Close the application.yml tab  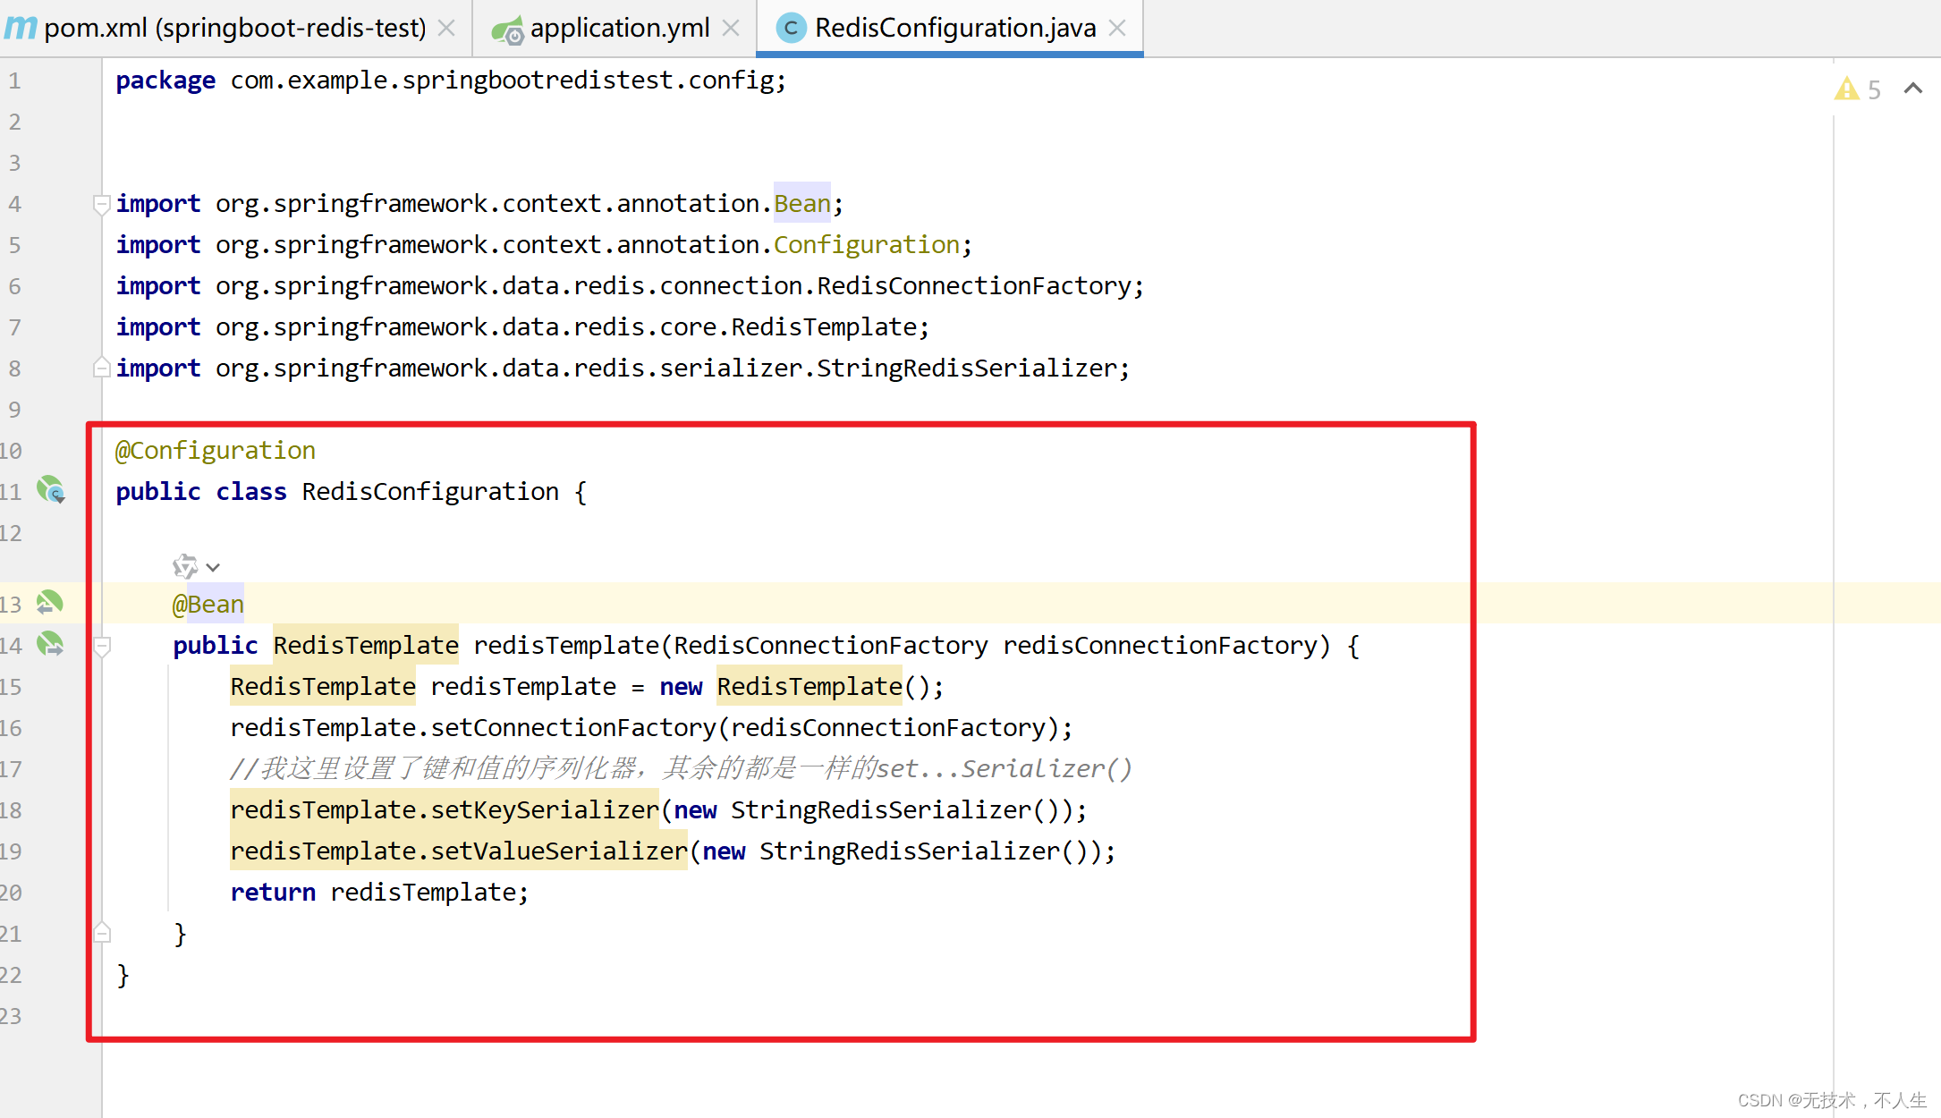[731, 29]
